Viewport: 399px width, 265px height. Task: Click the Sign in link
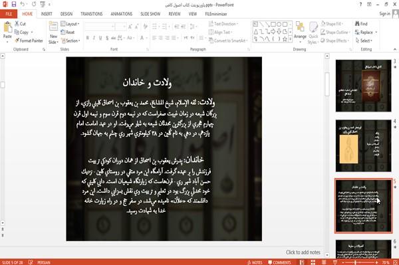[384, 14]
